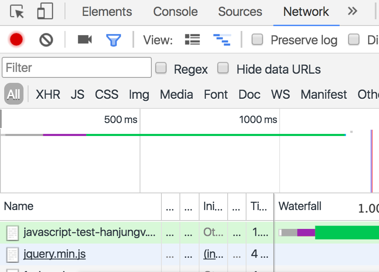Viewport: 379px width, 272px height.
Task: Filter requests by WS
Action: (x=280, y=95)
